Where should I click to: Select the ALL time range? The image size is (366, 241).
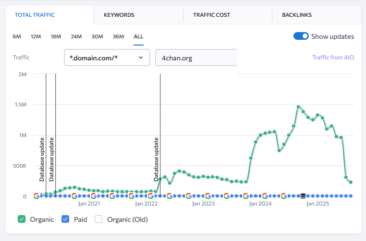(138, 36)
